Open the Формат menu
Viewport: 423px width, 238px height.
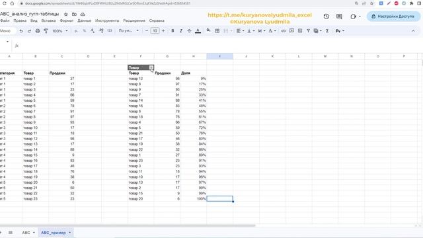coord(67,20)
